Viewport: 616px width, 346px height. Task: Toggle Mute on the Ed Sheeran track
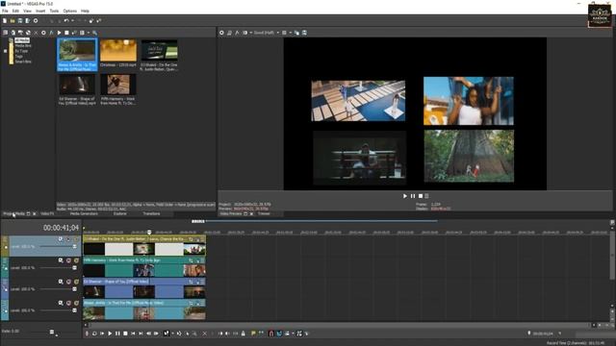68,282
